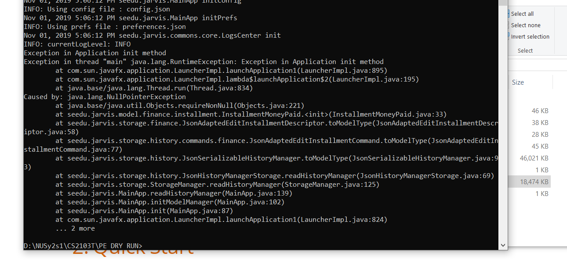Click the InstallmentMoneyPaid.<init> stack trace line
Image resolution: width=567 pixels, height=260 pixels.
point(251,114)
